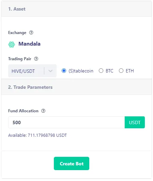Click the (S)tablecoin label text
The height and width of the screenshot is (181, 153).
click(x=81, y=71)
